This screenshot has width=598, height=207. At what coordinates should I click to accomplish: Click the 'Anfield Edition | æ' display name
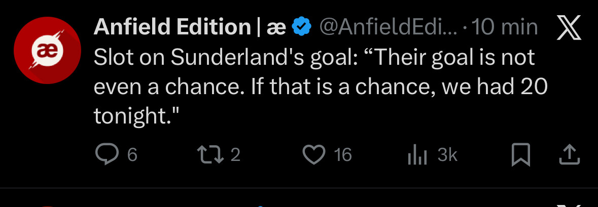(x=189, y=27)
